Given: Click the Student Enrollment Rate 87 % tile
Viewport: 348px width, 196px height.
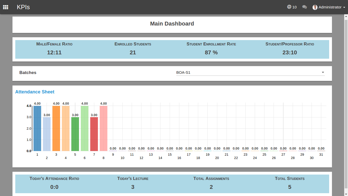Looking at the screenshot, I should 211,49.
